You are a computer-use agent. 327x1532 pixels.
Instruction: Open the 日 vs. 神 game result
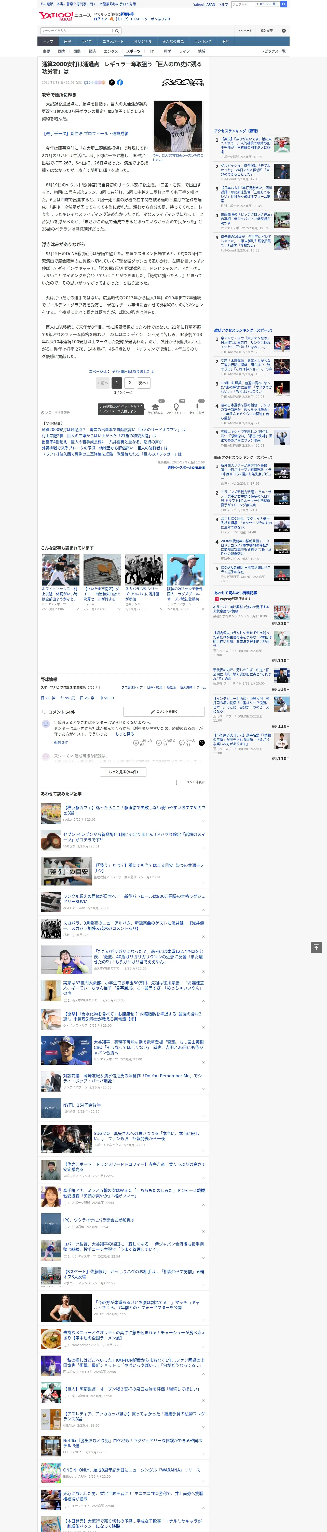pyautogui.click(x=48, y=698)
